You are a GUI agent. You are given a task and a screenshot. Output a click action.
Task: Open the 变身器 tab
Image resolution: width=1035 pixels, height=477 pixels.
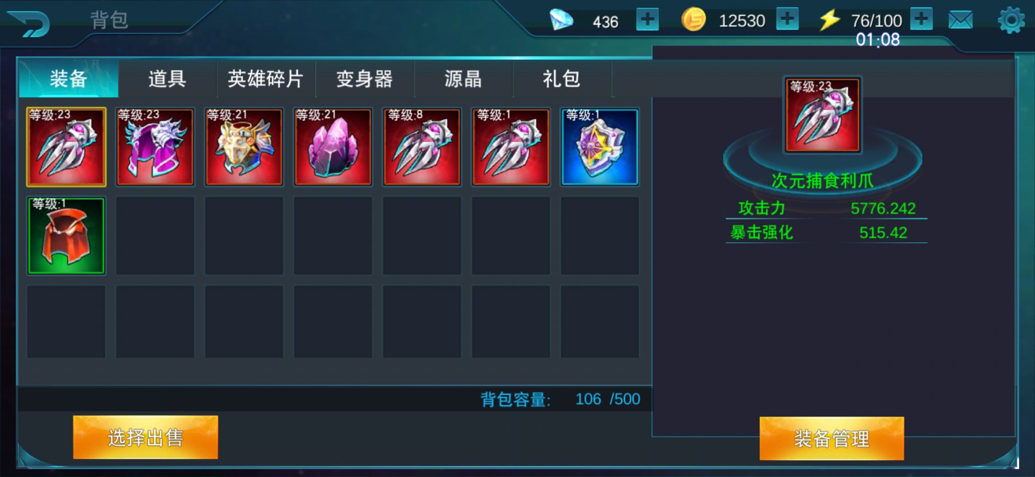tap(364, 79)
